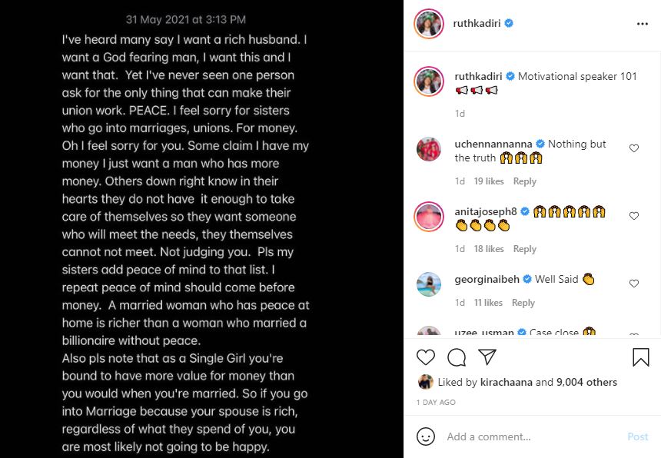The image size is (661, 458).
Task: Reply to georginaibeh's comment
Action: tap(523, 303)
